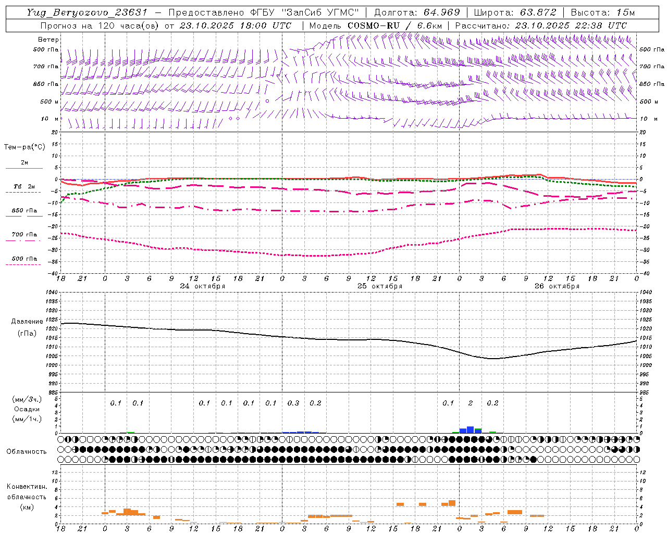
Task: Click the Облачность cloud cover label
Action: pyautogui.click(x=27, y=451)
